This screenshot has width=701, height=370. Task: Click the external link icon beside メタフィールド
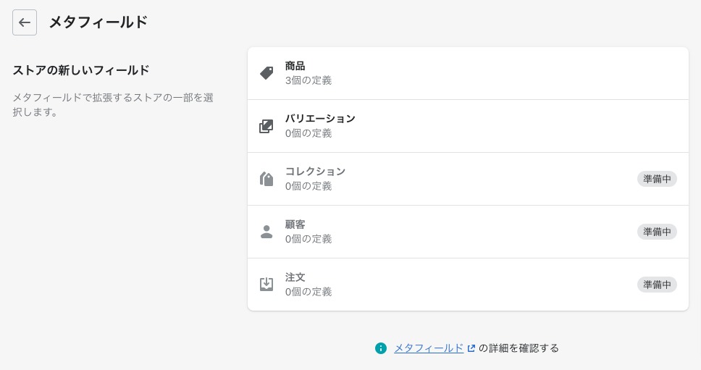(x=471, y=348)
